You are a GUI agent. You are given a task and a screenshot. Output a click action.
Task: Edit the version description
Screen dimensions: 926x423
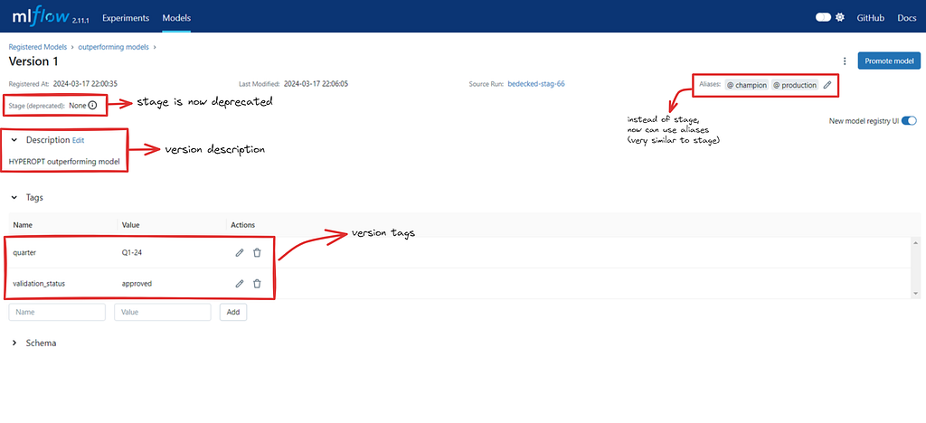click(x=78, y=140)
